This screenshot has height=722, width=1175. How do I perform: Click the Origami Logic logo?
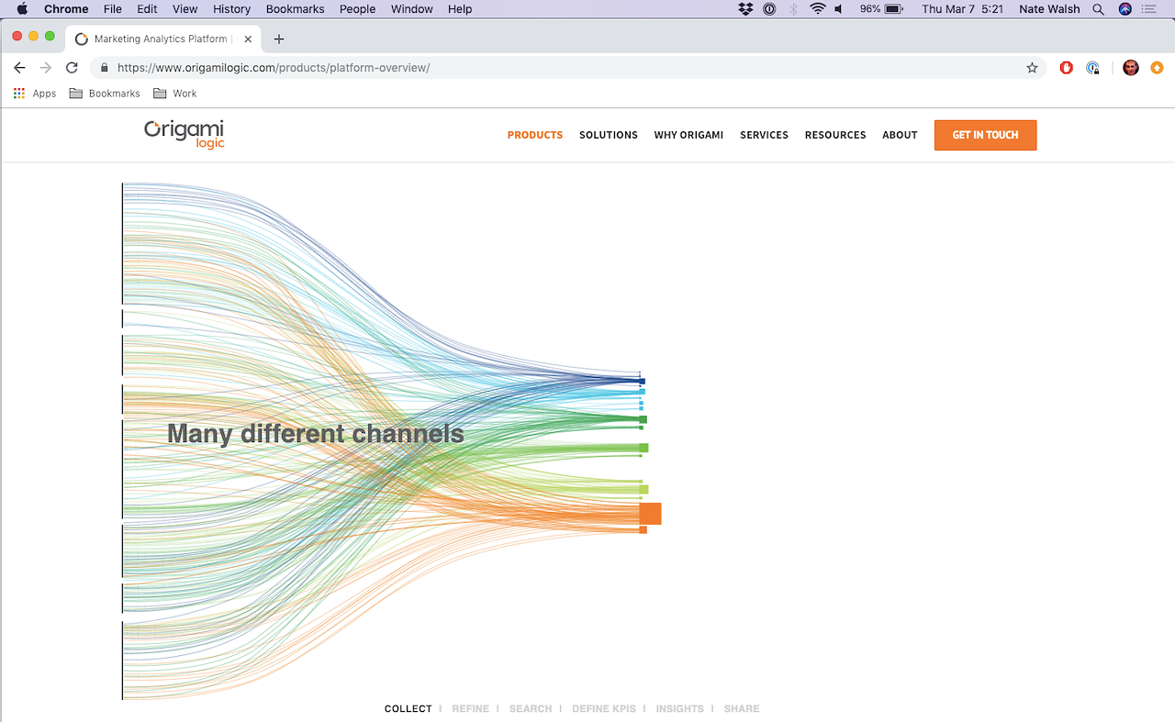click(184, 134)
